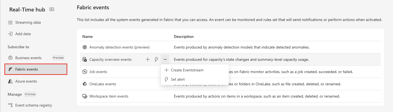Click the Business events icon
The width and height of the screenshot is (393, 112).
10,58
